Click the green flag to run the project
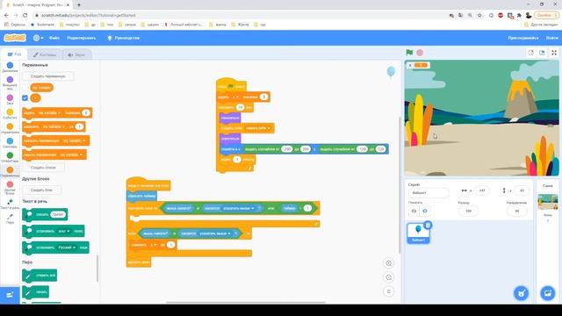Viewport: 562px width, 316px height. 409,53
